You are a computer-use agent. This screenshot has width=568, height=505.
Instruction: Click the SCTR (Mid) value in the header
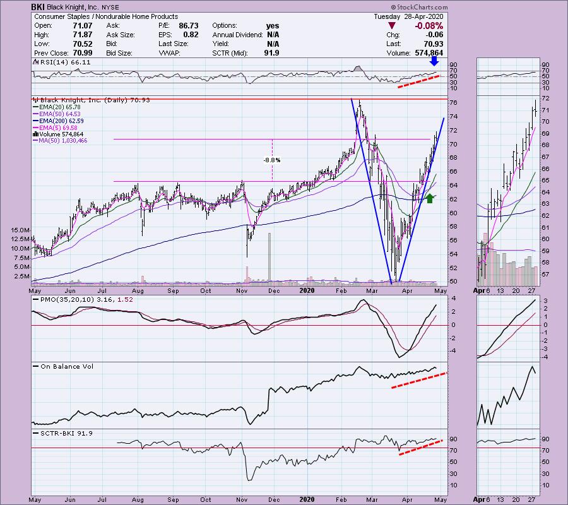point(271,53)
